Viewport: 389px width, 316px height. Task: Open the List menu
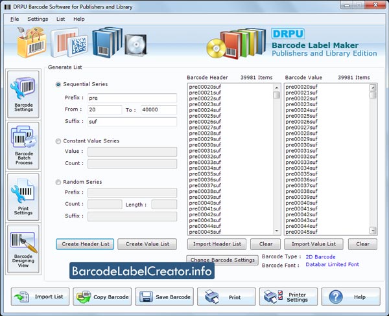60,19
